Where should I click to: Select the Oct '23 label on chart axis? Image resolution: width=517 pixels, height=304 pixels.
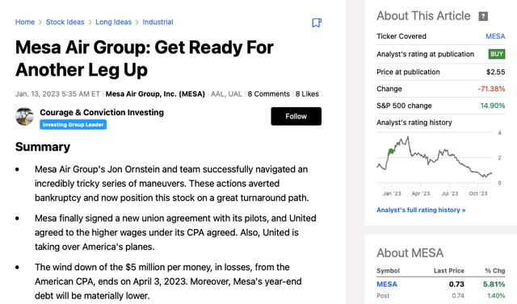tap(478, 194)
